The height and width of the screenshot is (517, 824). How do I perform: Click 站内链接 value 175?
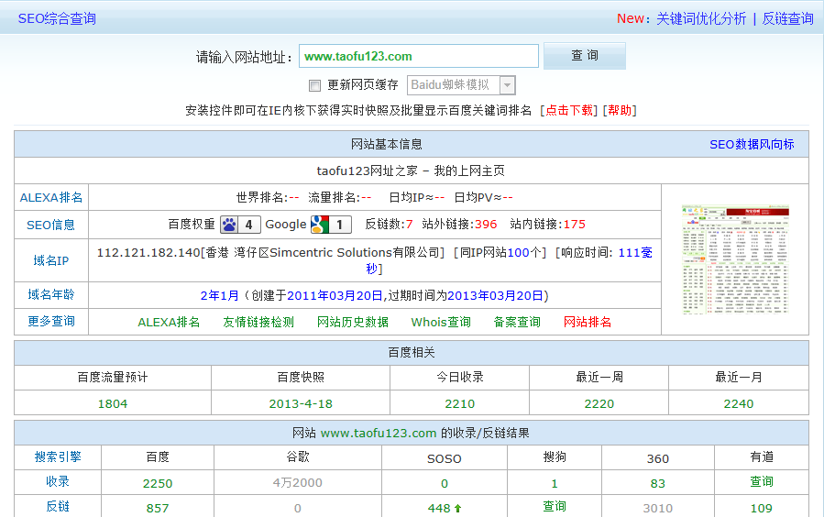[x=575, y=225]
